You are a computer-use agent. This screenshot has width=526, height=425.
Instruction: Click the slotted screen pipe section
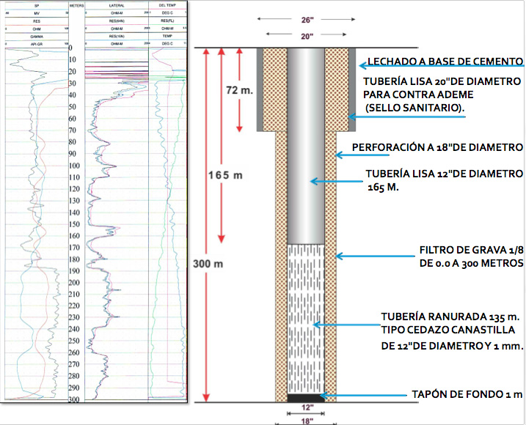[306, 319]
